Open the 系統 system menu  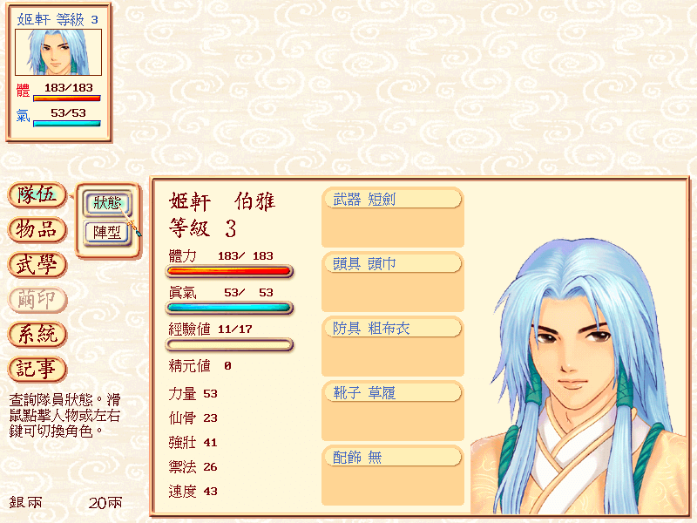[37, 334]
